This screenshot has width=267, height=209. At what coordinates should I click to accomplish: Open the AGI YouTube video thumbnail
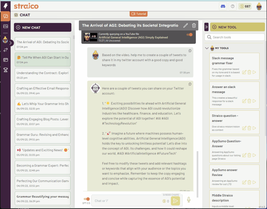point(90,37)
